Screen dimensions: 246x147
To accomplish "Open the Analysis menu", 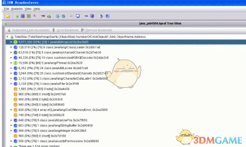I will coord(17,8).
